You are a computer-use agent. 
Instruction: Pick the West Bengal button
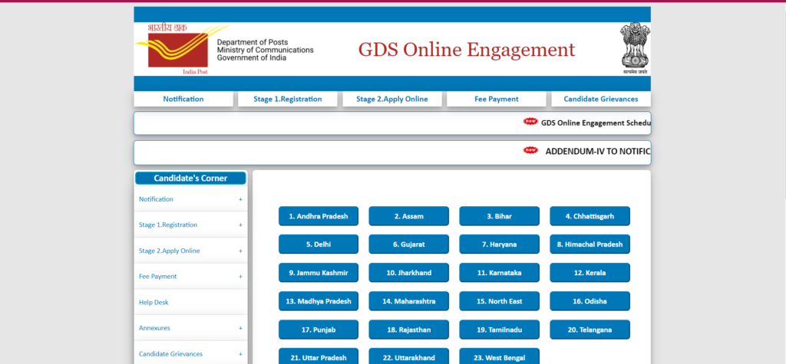pos(499,357)
